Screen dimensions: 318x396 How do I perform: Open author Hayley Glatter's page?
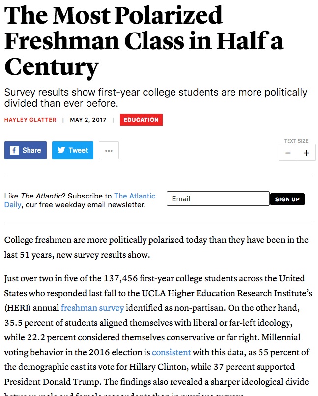(30, 120)
